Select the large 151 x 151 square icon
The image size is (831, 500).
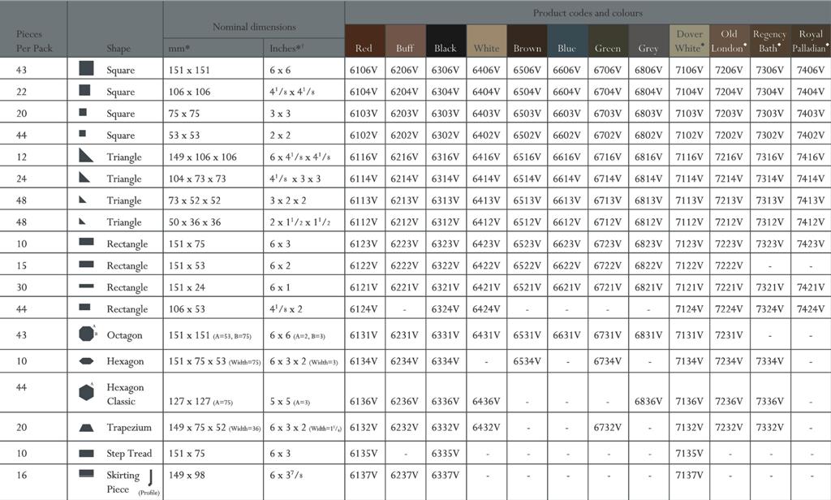tap(86, 69)
